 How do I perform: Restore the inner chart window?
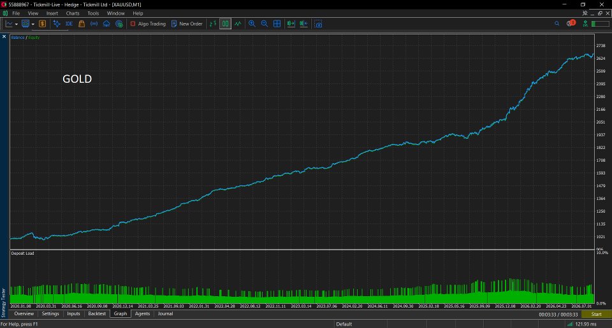(600, 13)
